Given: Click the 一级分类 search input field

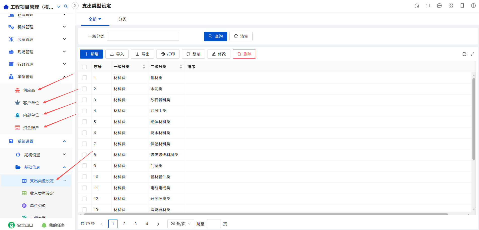Looking at the screenshot, I should click(143, 36).
